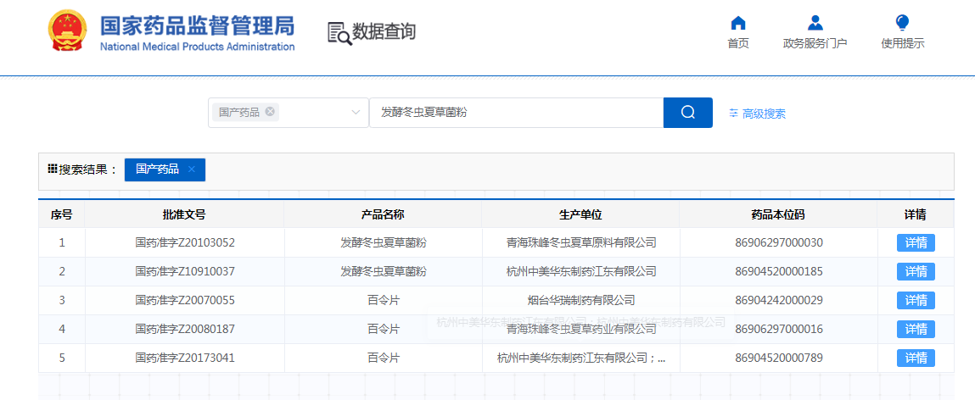Image resolution: width=975 pixels, height=400 pixels.
Task: Click manufacturer 青海珠峰冬虫夏草原料有限公司
Action: pyautogui.click(x=580, y=242)
